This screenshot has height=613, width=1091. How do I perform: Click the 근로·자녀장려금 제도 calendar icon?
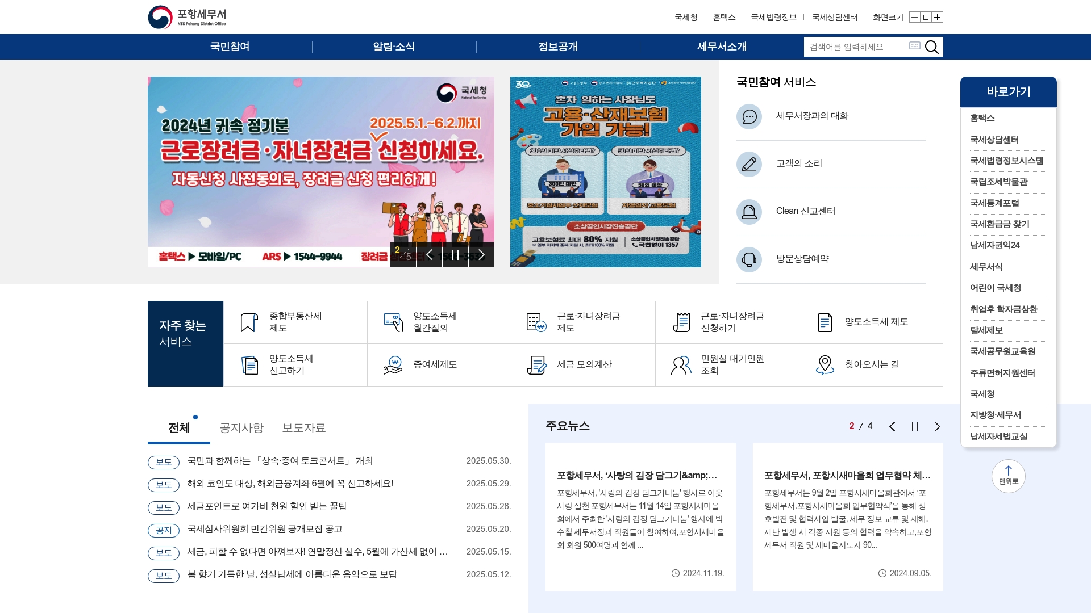tap(536, 322)
